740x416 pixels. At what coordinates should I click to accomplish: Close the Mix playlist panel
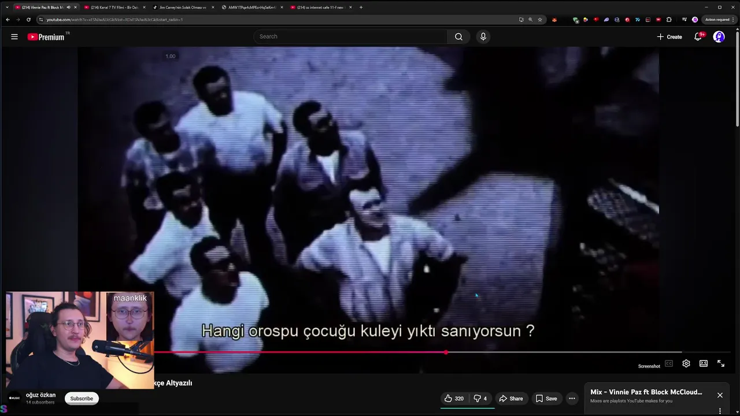point(720,395)
